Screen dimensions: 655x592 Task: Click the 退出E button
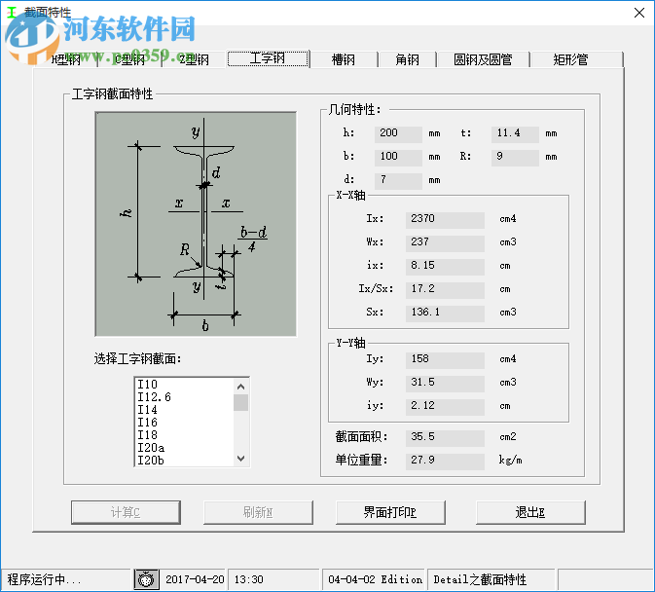pos(530,512)
